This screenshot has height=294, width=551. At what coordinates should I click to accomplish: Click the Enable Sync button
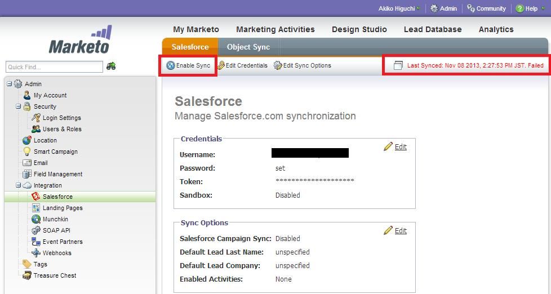click(x=188, y=65)
